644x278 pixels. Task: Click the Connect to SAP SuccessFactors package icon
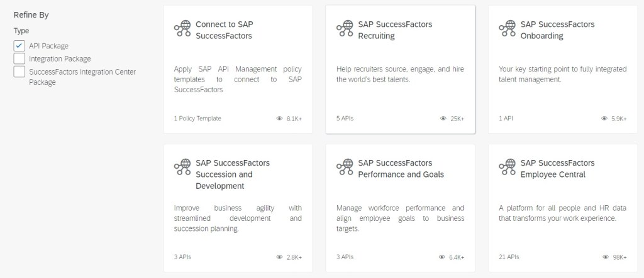182,29
